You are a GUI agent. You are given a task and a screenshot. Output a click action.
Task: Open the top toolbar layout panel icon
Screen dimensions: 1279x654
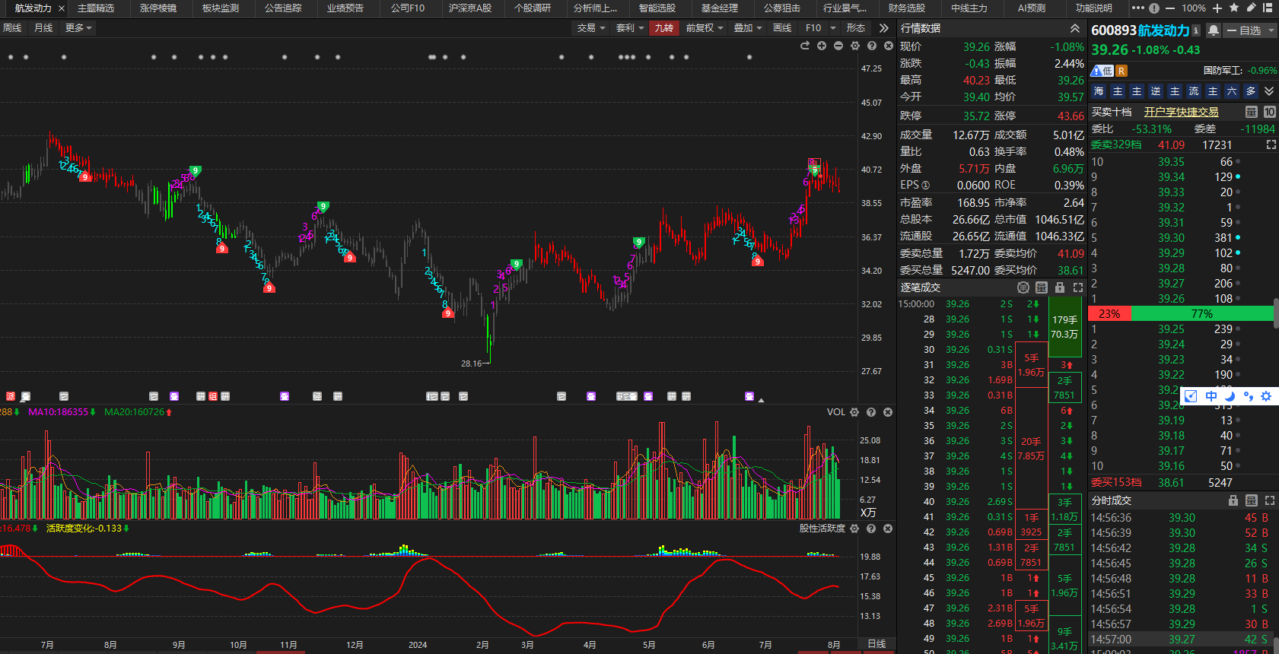[1268, 8]
